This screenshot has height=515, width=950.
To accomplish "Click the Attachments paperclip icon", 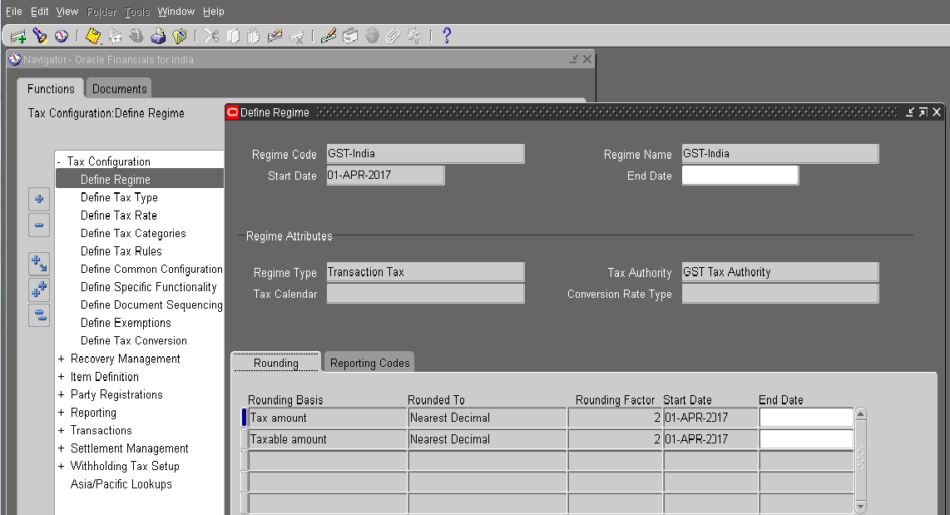I will [393, 35].
